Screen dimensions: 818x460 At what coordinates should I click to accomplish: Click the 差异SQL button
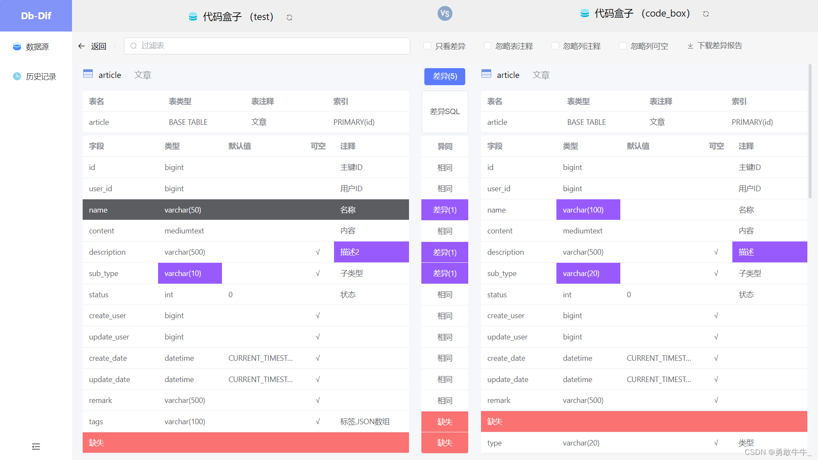445,112
